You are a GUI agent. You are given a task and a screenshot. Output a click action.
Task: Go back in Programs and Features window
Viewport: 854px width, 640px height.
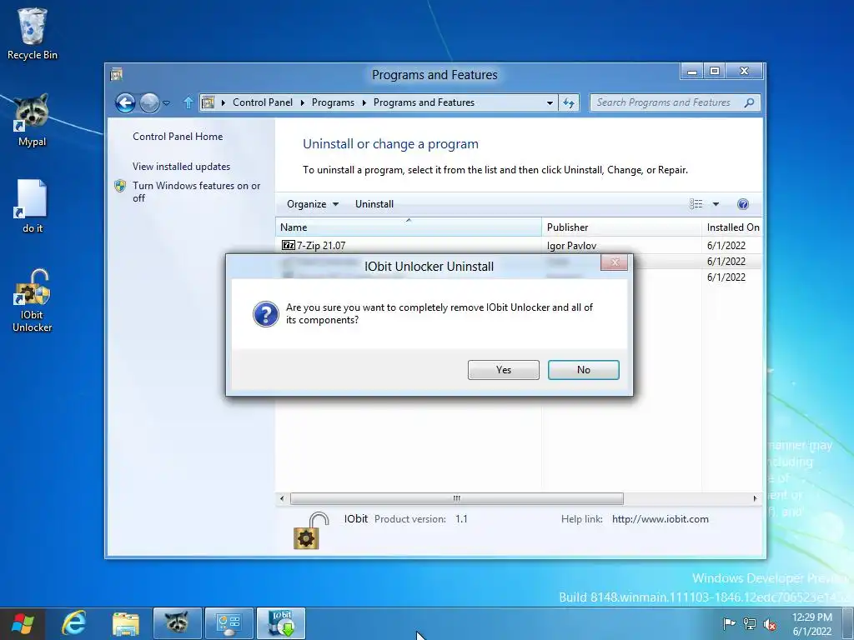[x=125, y=102]
